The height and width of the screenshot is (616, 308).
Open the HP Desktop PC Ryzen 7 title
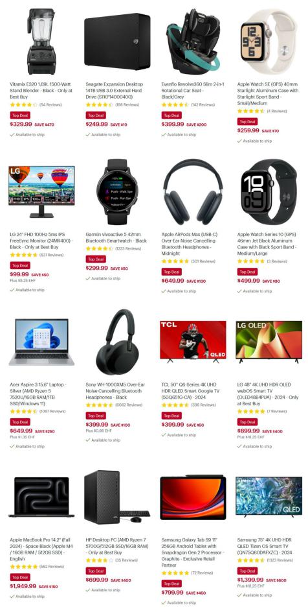pyautogui.click(x=116, y=546)
